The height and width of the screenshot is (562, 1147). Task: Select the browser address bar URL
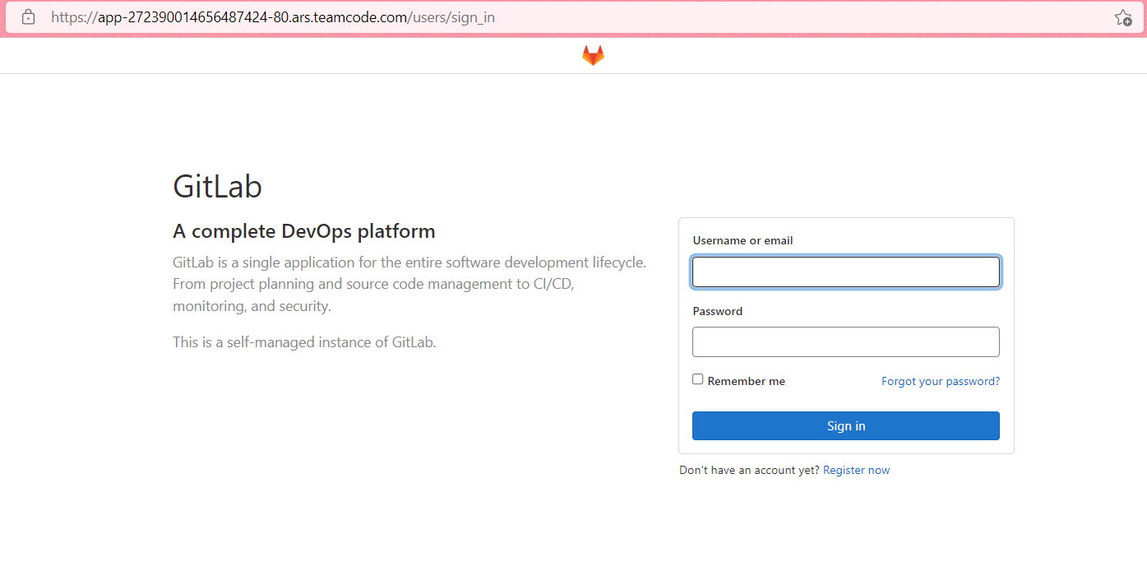pyautogui.click(x=273, y=16)
